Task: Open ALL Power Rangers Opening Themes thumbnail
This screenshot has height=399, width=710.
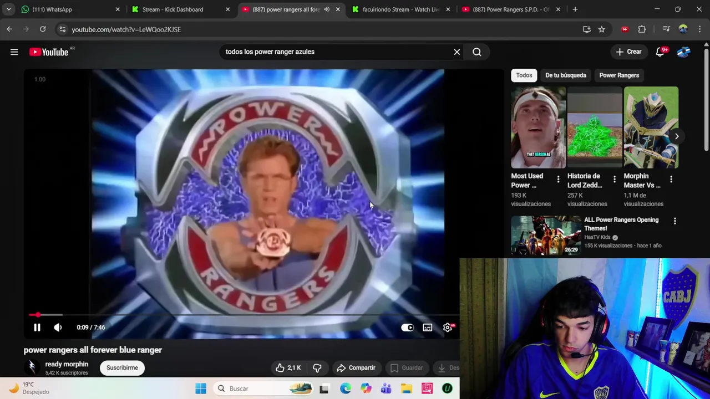Action: [x=546, y=236]
